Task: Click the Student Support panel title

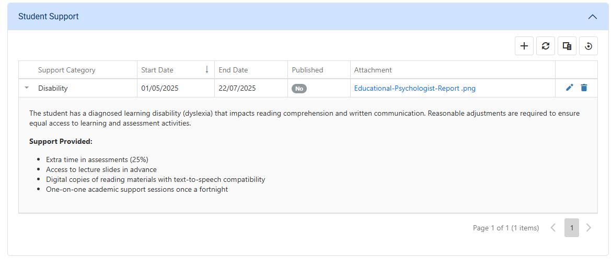Action: click(x=49, y=17)
